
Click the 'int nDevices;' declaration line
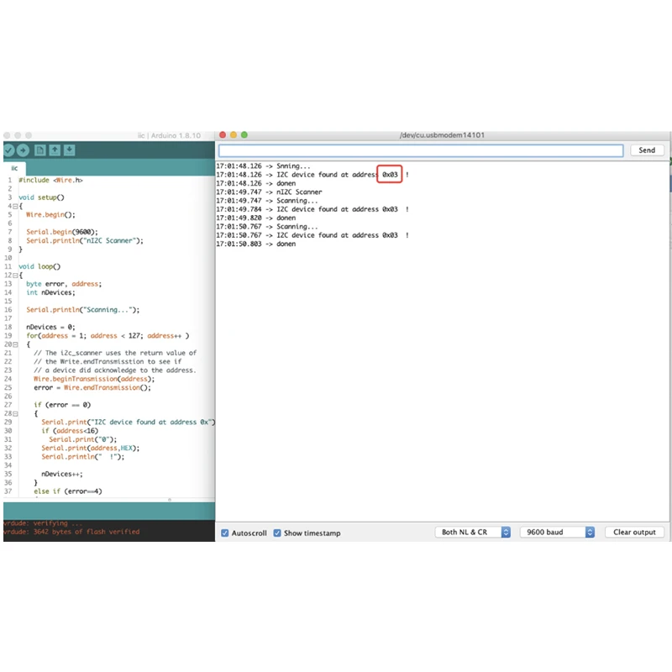pos(50,292)
